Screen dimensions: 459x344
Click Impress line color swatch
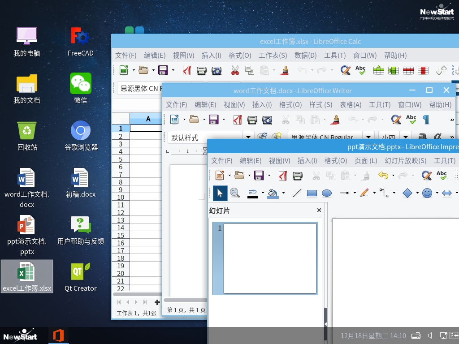pos(253,193)
